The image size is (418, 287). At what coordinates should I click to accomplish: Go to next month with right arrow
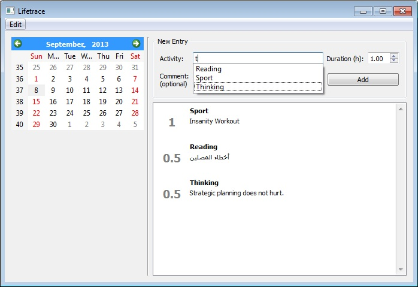(136, 44)
